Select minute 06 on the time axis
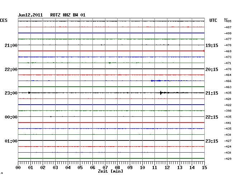The width and height of the screenshot is (233, 177). click(92, 167)
